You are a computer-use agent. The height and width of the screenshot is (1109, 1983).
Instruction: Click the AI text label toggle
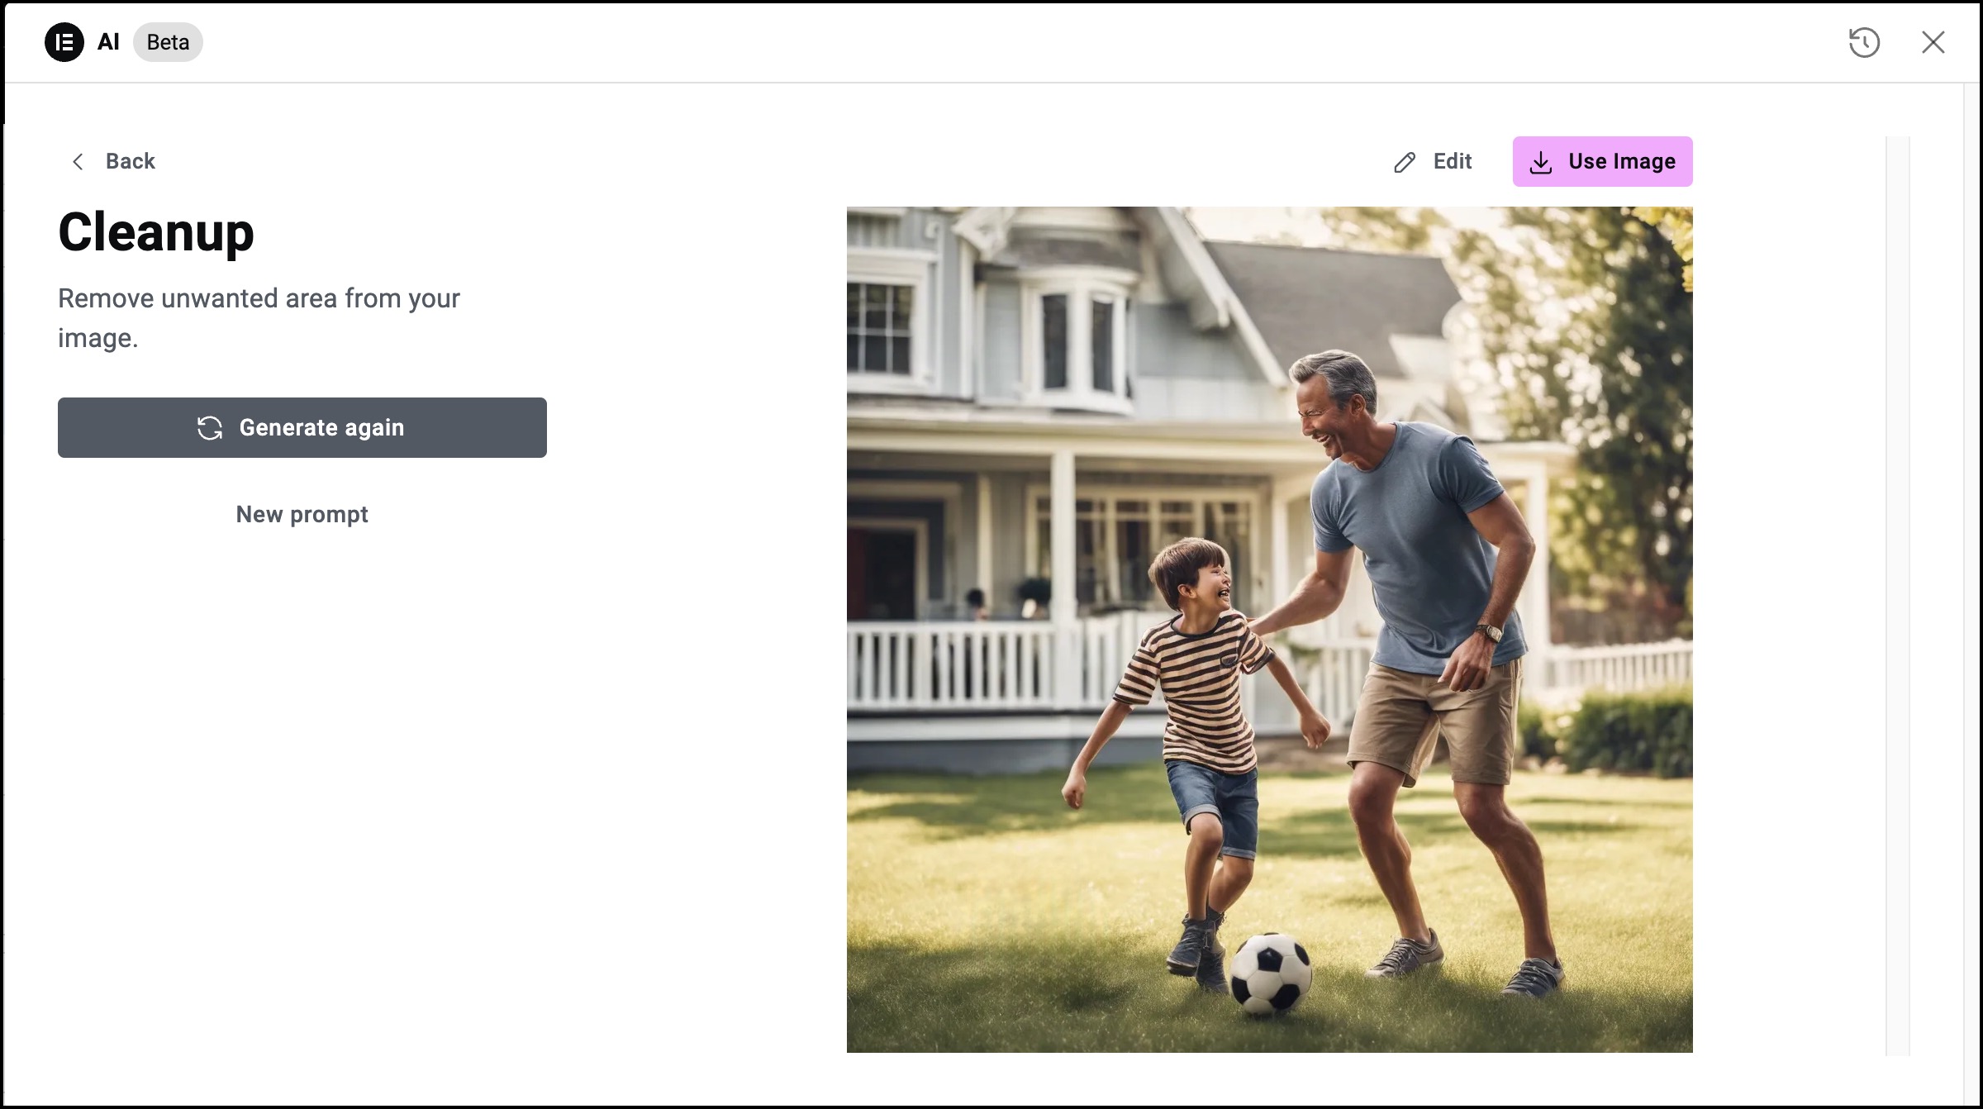(109, 42)
